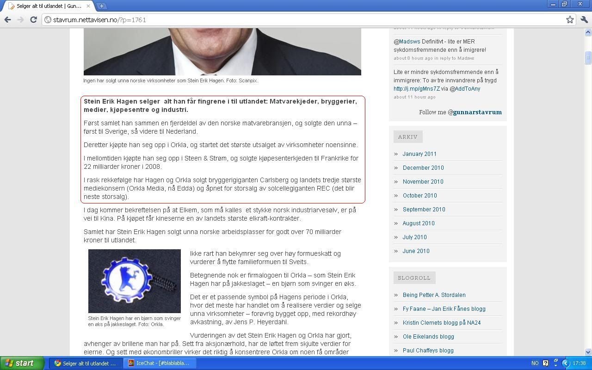592x370 pixels.
Task: Minimize the Chrome window
Action: click(553, 4)
